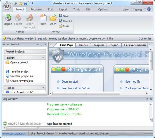This screenshot has height=138, width=155.
Task: Click Project panel bottom expand arrow
Action: pos(25,94)
